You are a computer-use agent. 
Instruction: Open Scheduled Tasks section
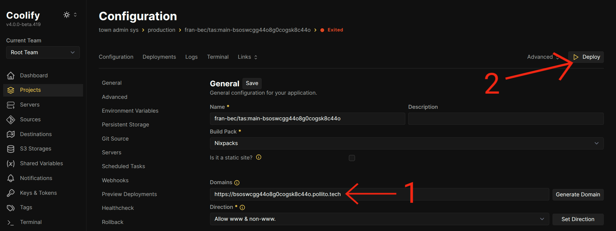(123, 166)
